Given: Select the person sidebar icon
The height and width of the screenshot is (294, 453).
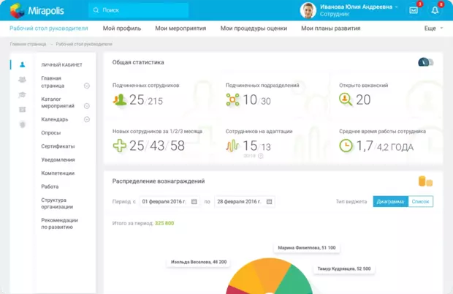Looking at the screenshot, I should coord(22,65).
